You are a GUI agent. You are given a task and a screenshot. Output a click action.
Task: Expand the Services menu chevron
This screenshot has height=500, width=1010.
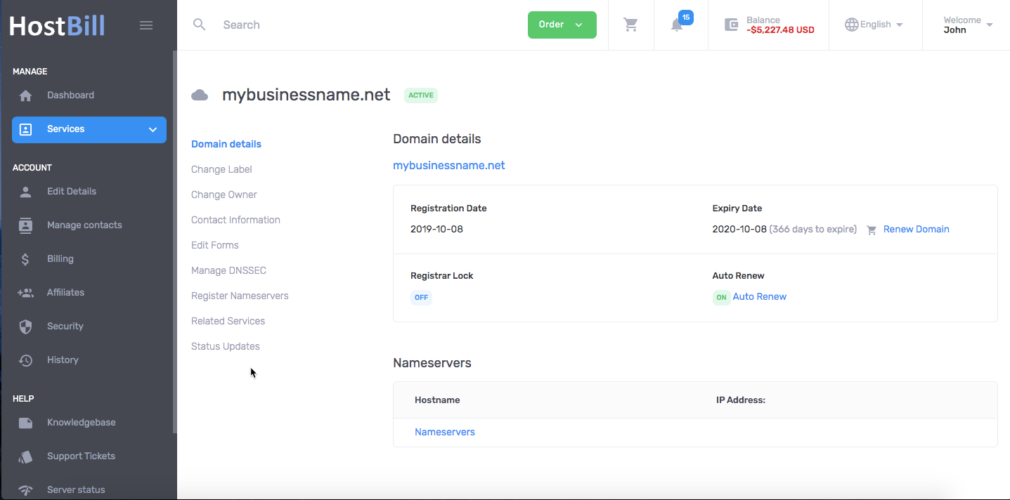tap(153, 129)
